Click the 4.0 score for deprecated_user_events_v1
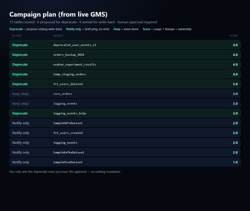This screenshot has width=250, height=211. 235,45
